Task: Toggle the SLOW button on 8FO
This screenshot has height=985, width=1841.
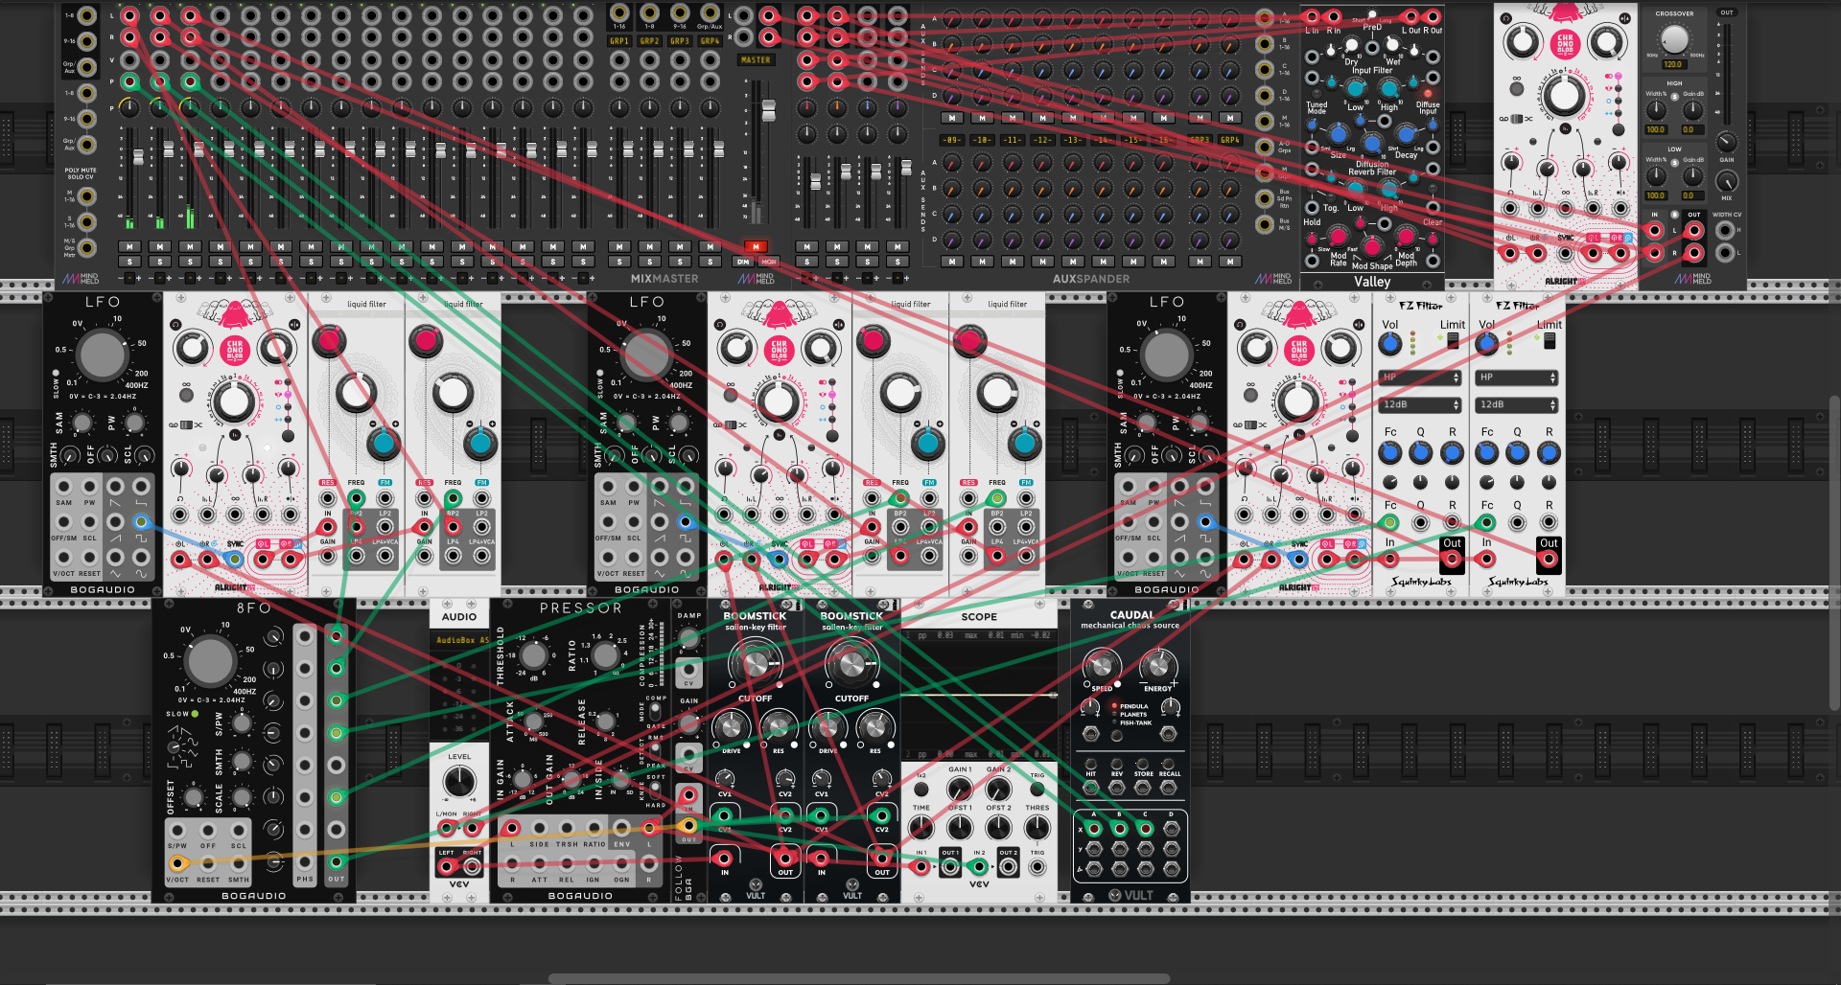Action: [195, 714]
